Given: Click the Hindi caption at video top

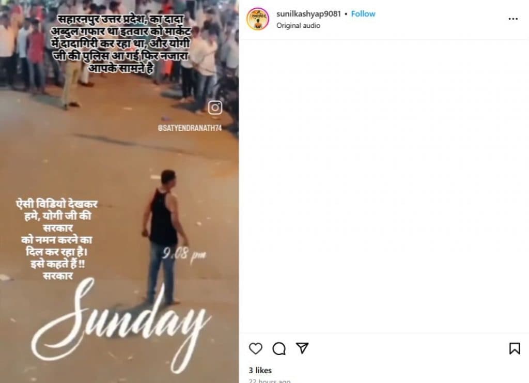Looking at the screenshot, I should (x=120, y=43).
